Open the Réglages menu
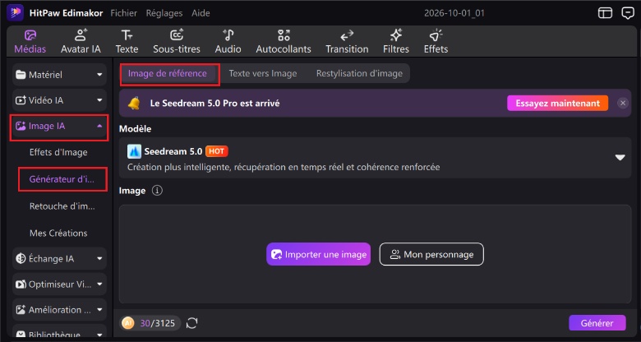641x342 pixels. click(x=164, y=13)
